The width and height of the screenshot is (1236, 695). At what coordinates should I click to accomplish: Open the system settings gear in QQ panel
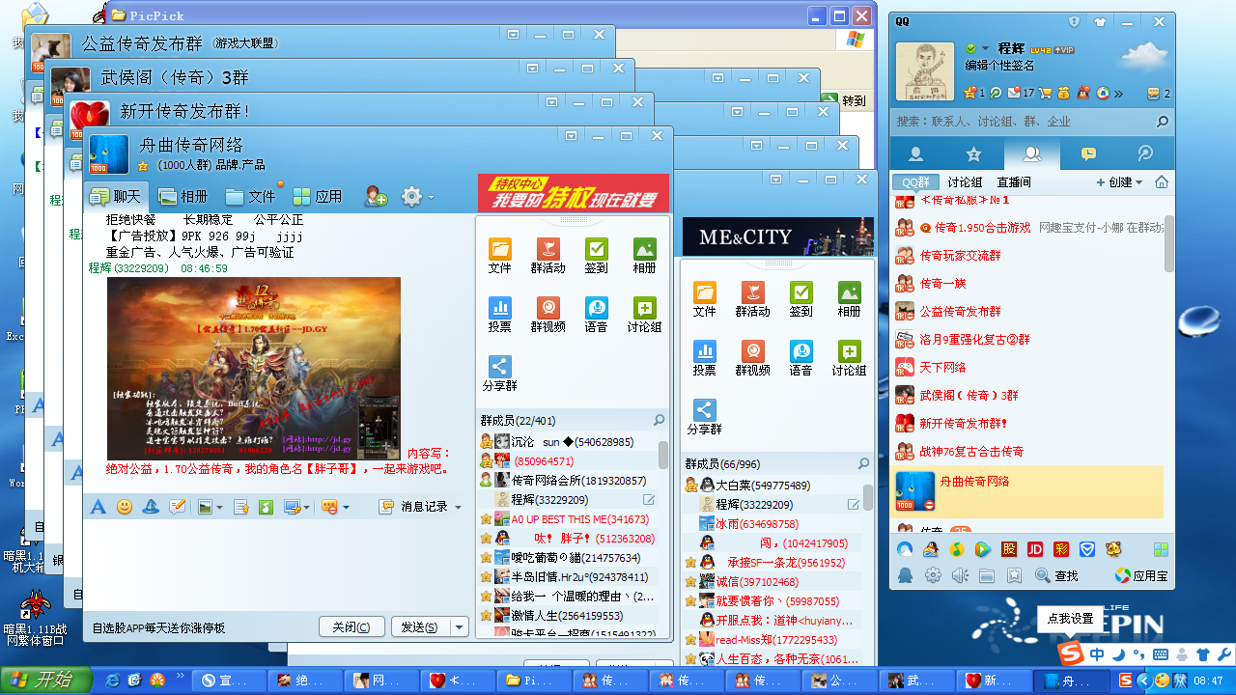coord(933,575)
